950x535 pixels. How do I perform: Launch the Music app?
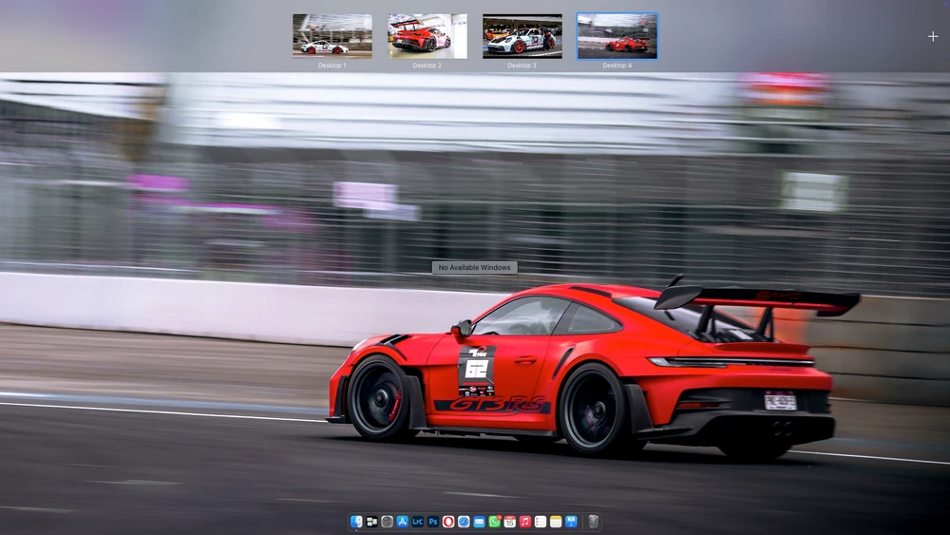(x=524, y=522)
